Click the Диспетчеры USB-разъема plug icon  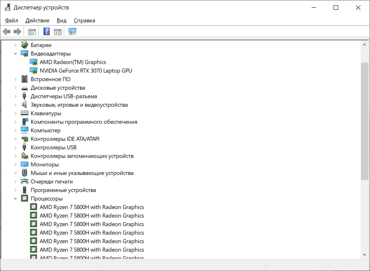pyautogui.click(x=24, y=96)
